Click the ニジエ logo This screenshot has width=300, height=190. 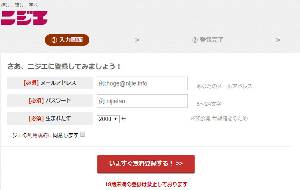(24, 17)
